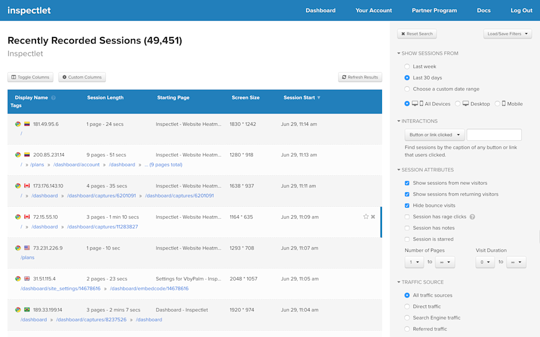The width and height of the screenshot is (540, 337).
Task: Enable Session has rage clicks
Action: tap(407, 217)
